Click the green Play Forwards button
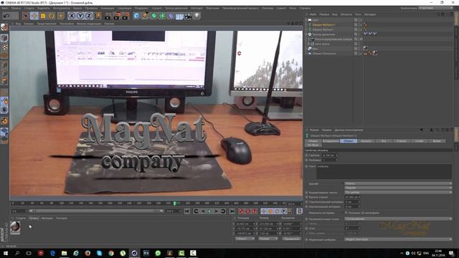This screenshot has width=459, height=258. tap(209, 211)
